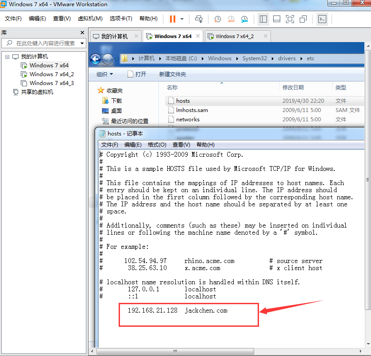371x356 pixels.
Task: Click the right arrow of bottom scrollbar
Action: [360, 351]
